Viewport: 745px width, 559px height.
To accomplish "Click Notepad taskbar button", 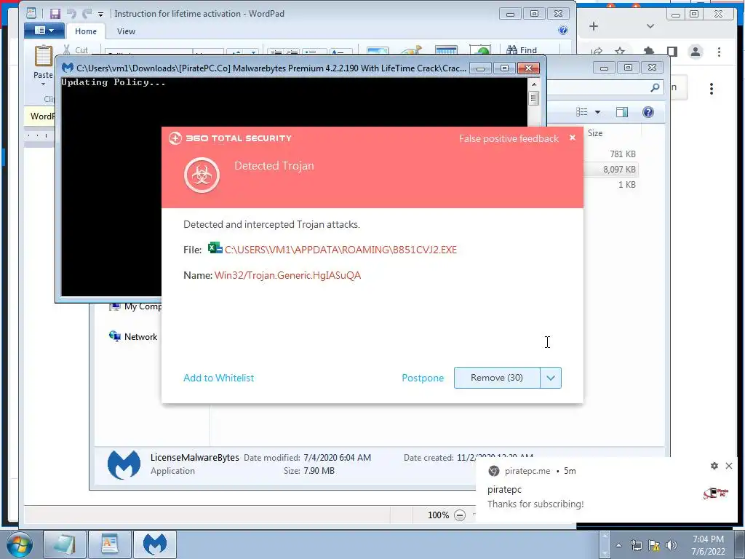I will tap(65, 544).
